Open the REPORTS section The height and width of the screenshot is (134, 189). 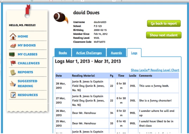25,72
